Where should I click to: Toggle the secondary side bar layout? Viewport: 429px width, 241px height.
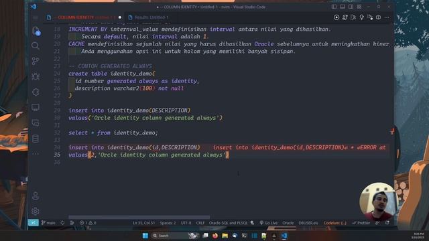point(351,7)
